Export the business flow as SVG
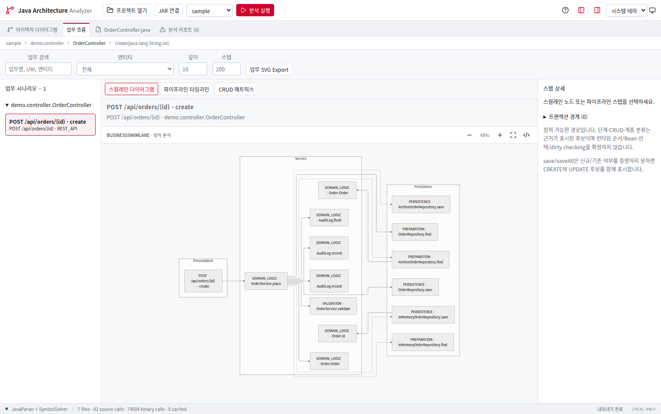Viewport: 661px width, 414px height. click(x=269, y=69)
